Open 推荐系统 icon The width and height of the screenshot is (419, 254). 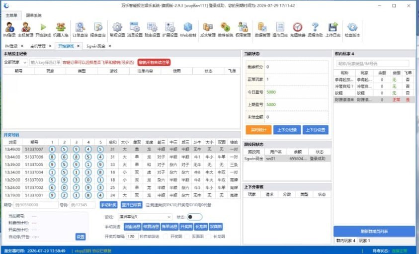coord(226,30)
